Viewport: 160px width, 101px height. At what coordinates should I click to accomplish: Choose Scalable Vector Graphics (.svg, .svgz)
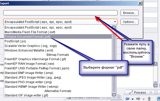(58, 46)
